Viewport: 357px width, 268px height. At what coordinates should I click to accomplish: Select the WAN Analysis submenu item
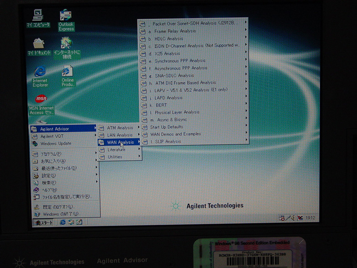(119, 142)
